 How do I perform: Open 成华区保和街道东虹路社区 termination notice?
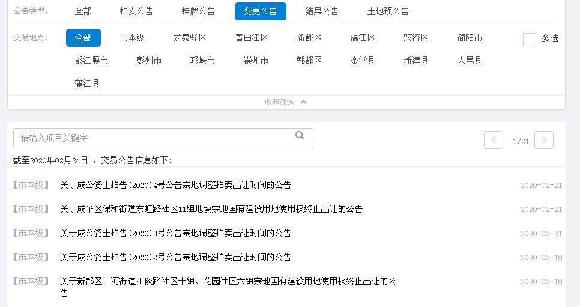coord(211,209)
